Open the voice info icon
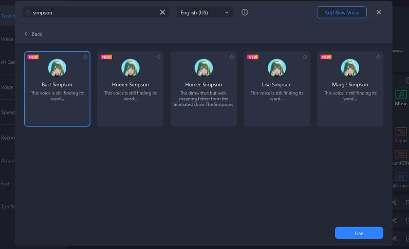Viewport: 409px width, 249px height. (245, 12)
